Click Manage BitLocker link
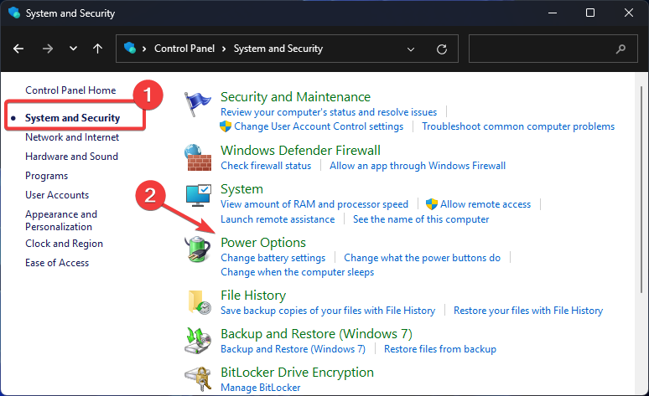 [260, 388]
